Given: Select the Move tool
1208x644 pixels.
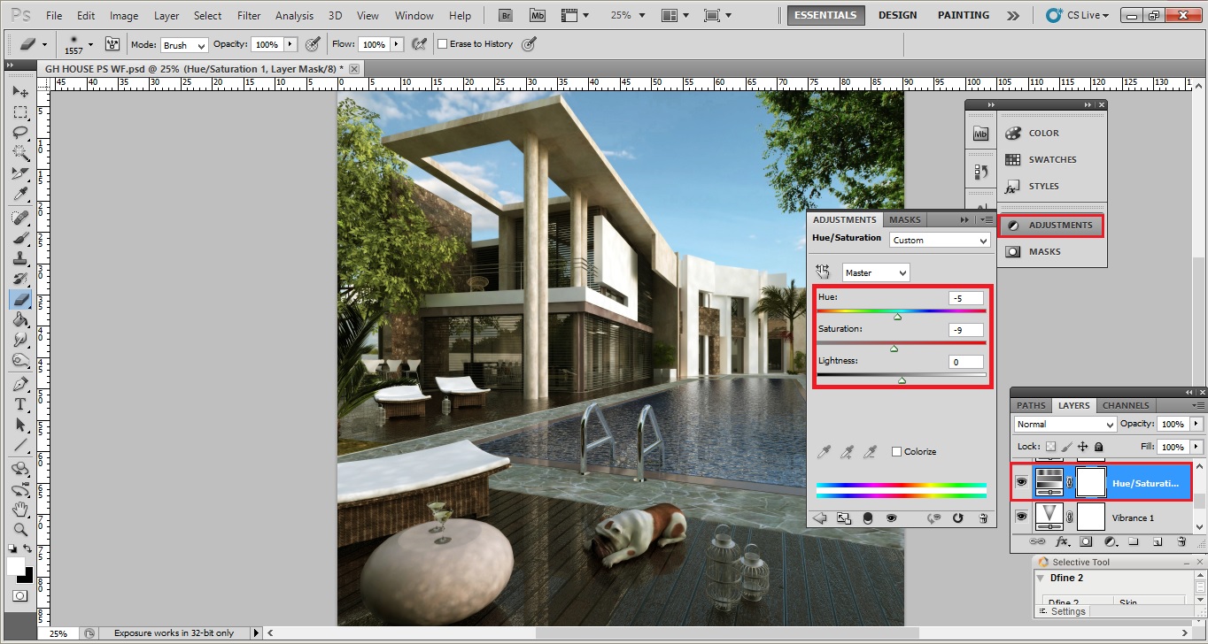Looking at the screenshot, I should (20, 91).
